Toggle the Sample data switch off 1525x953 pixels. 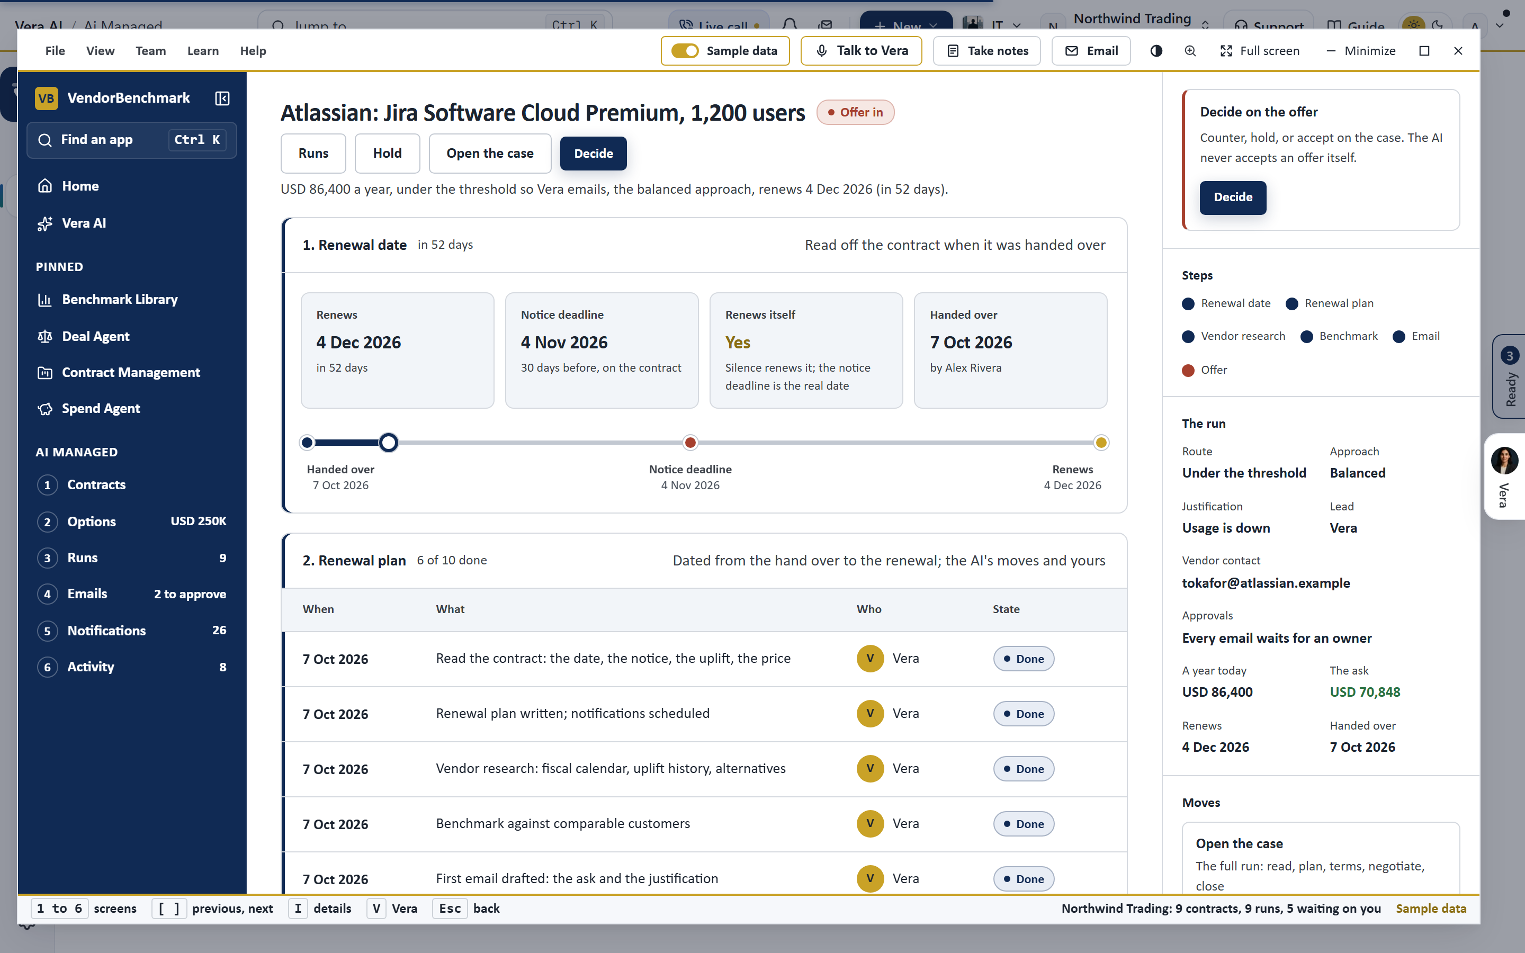coord(684,51)
